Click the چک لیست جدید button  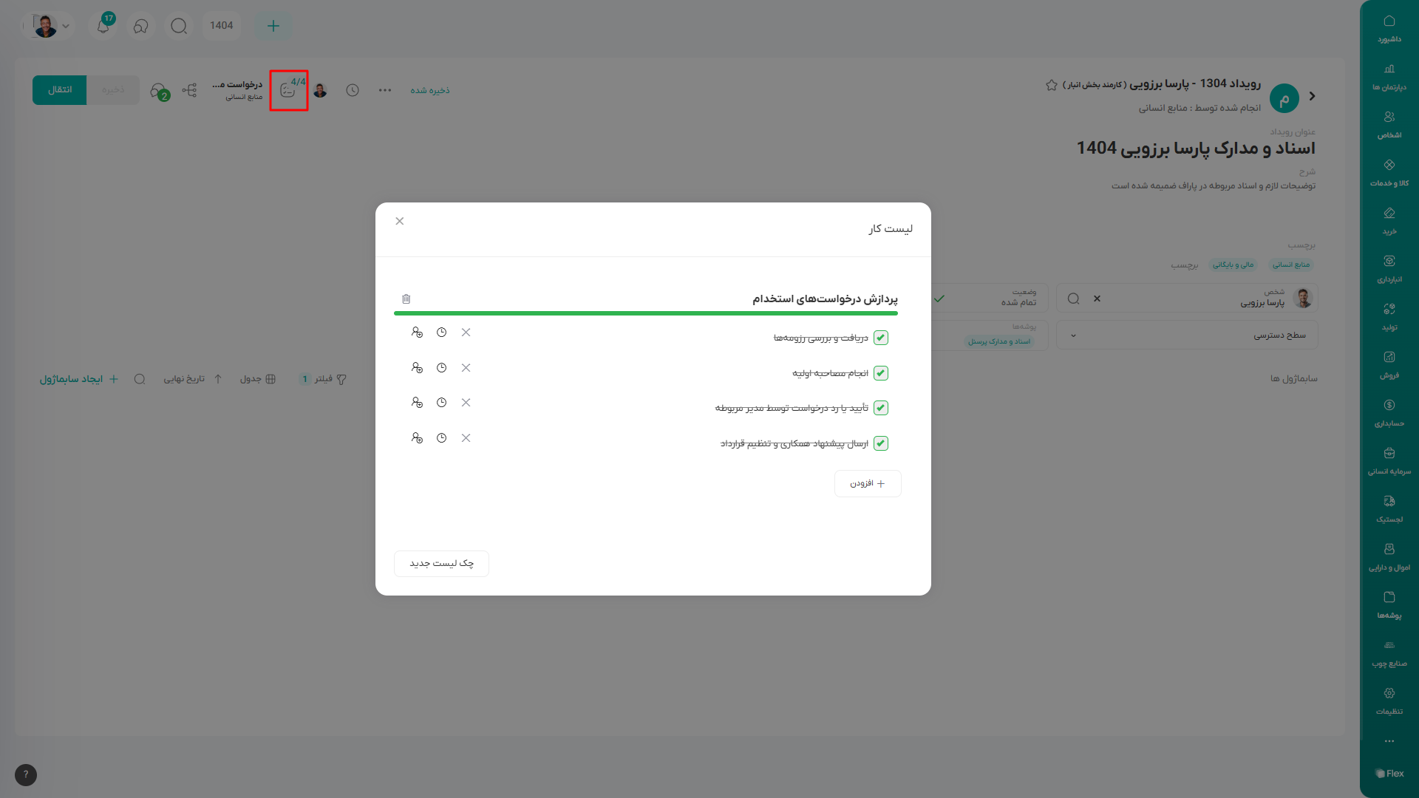(x=441, y=563)
